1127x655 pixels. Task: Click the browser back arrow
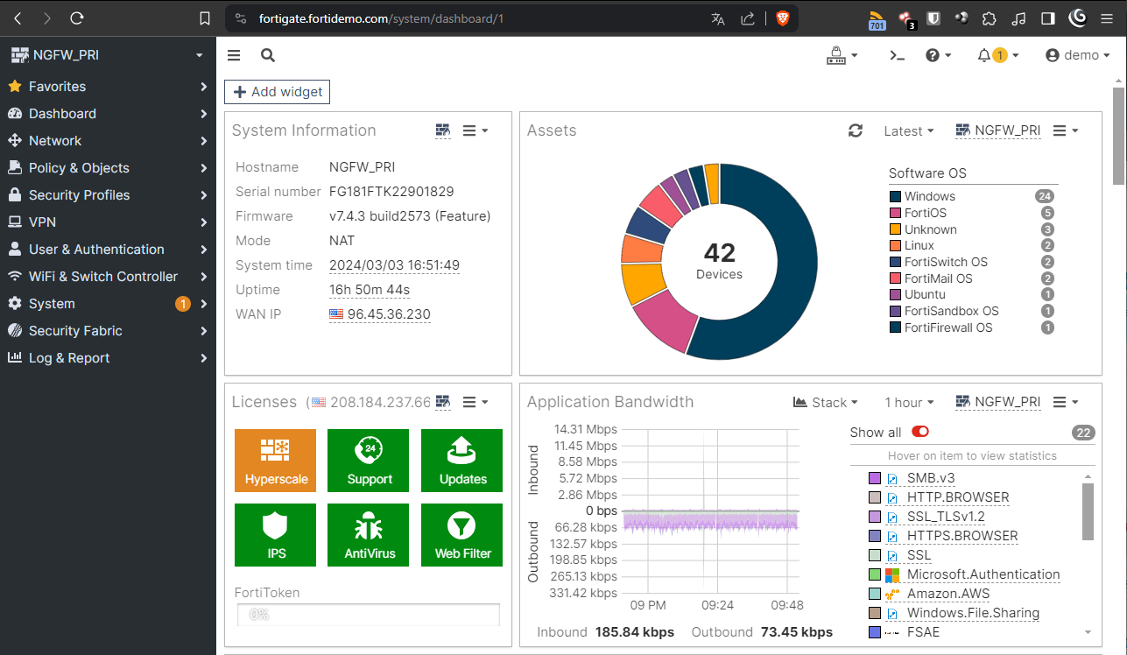(x=19, y=18)
